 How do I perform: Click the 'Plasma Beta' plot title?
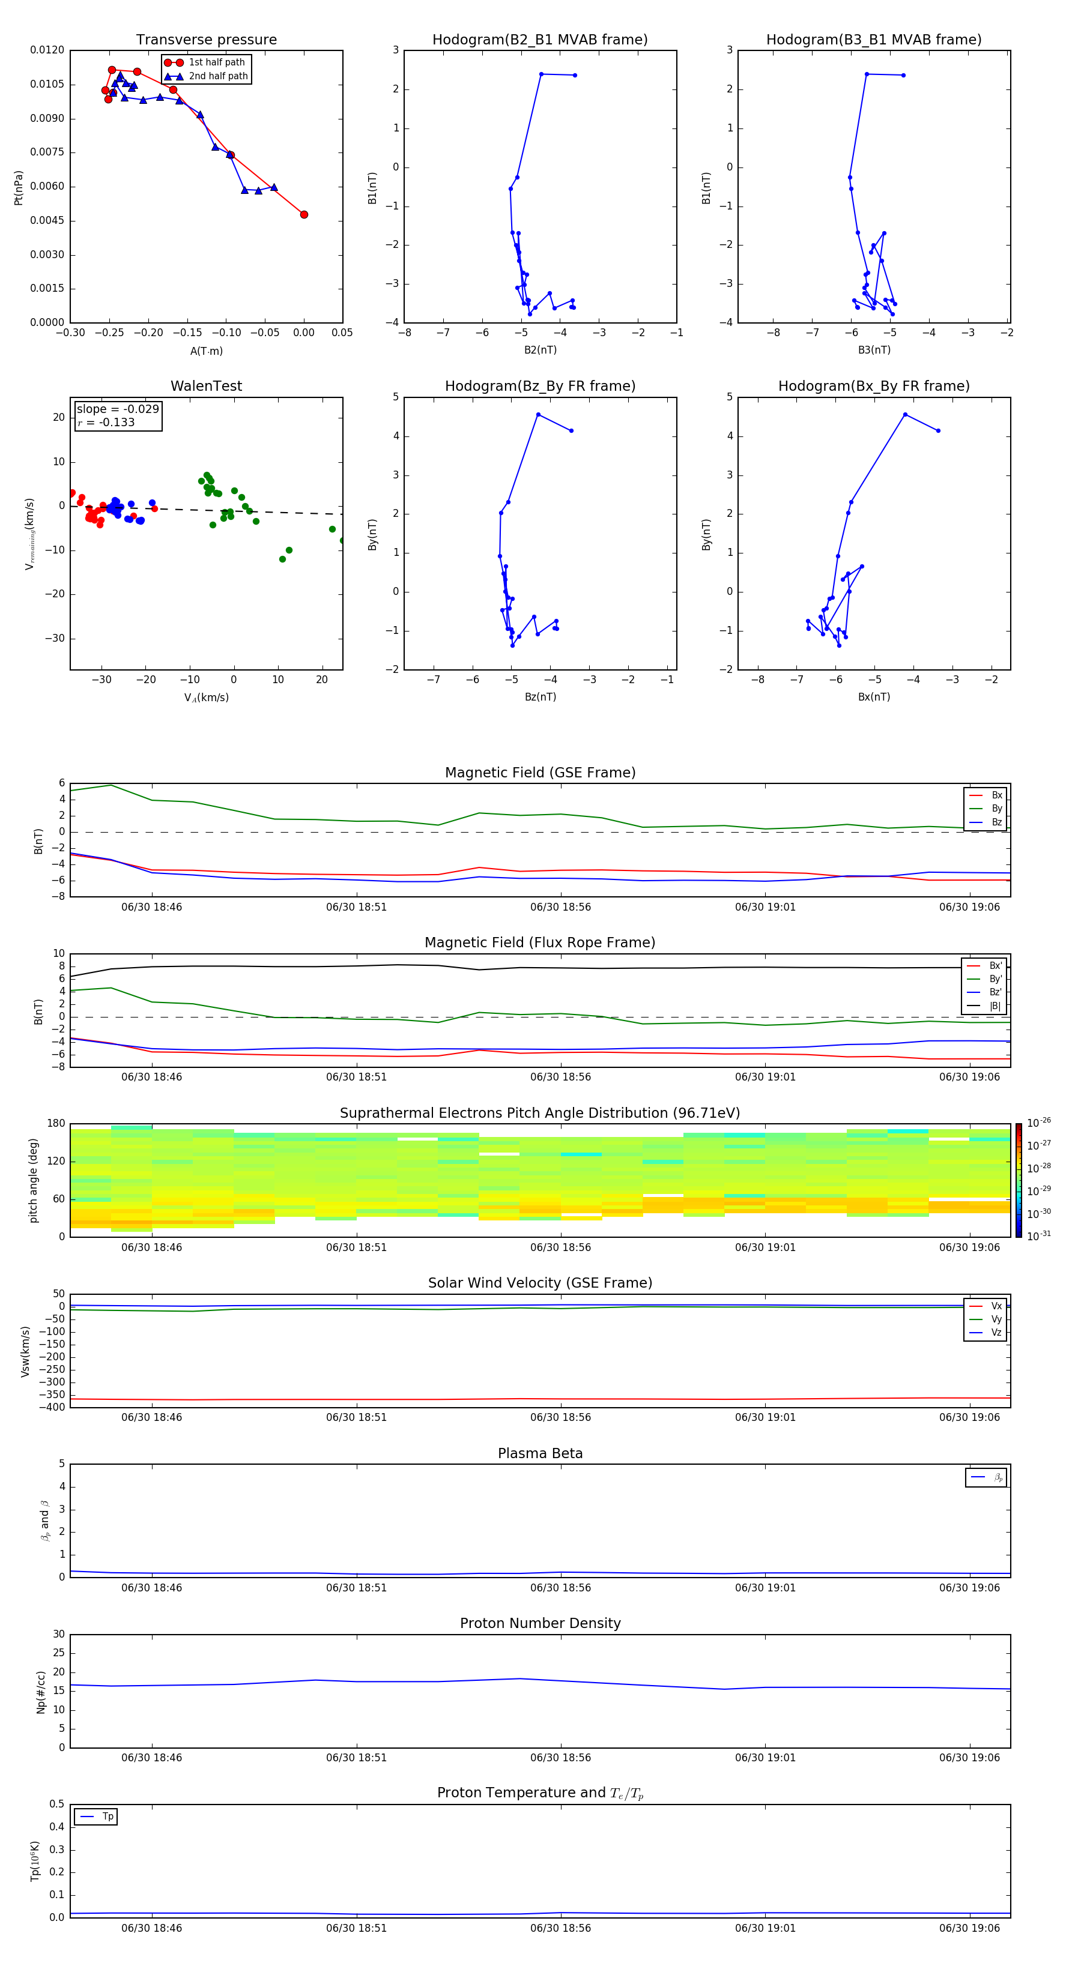coord(540,1453)
